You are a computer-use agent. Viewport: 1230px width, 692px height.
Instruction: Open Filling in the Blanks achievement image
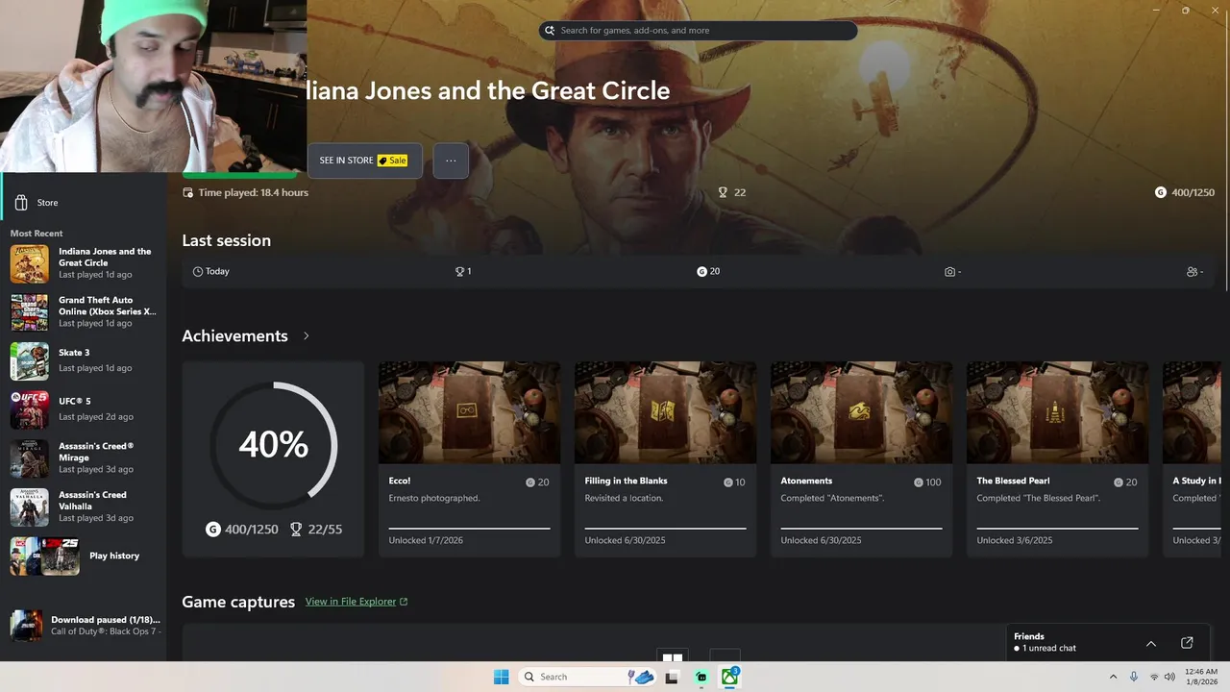pos(665,412)
